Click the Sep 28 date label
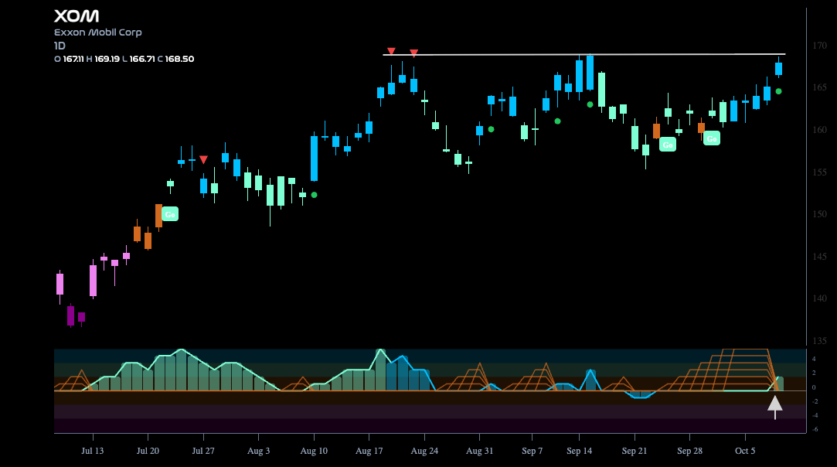Viewport: 837px width, 467px height. [689, 451]
